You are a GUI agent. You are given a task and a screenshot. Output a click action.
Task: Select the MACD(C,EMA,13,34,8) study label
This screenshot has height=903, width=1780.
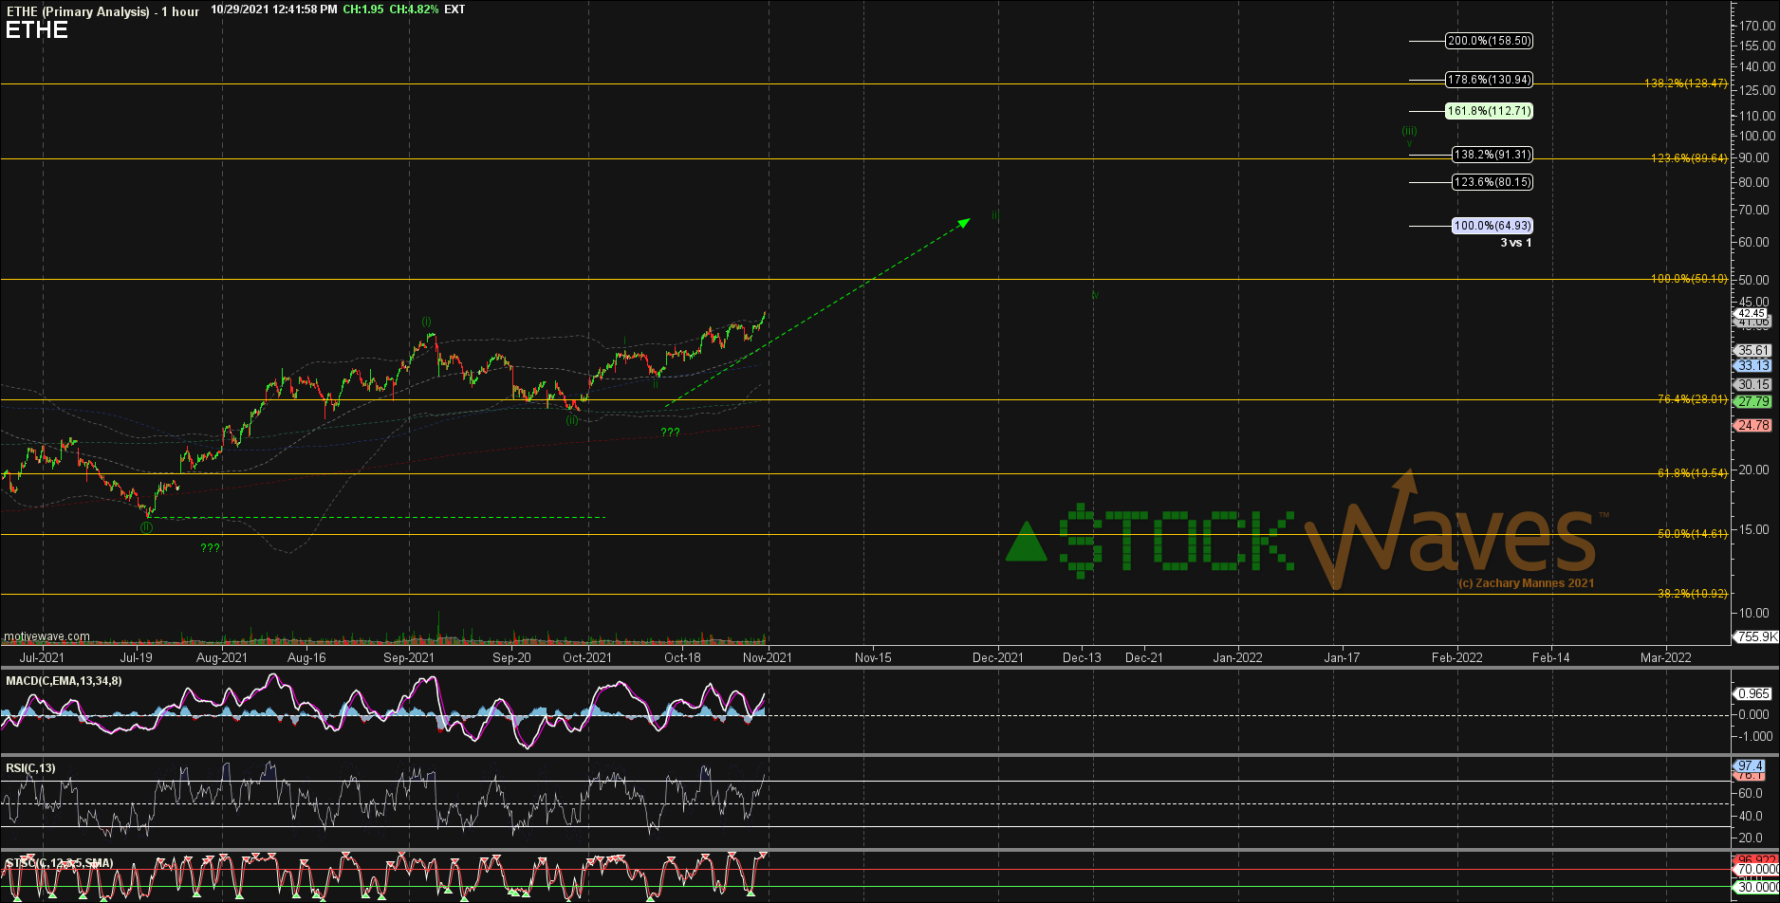(x=64, y=681)
